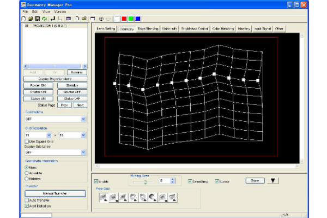Switch to the Color Matching tab
Image resolution: width=327 pixels, height=218 pixels.
coord(223,28)
